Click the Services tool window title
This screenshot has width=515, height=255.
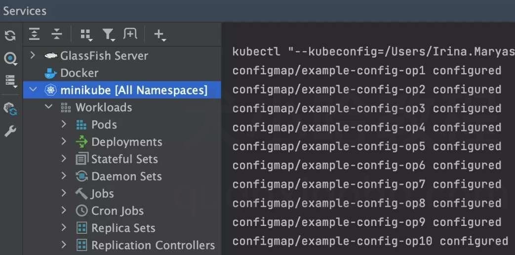coord(25,11)
